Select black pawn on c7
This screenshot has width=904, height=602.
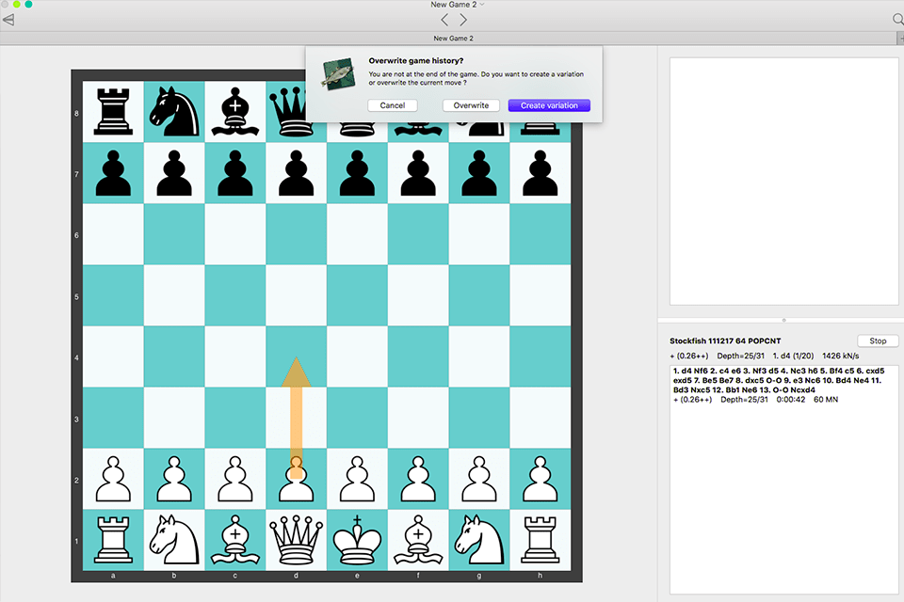coord(235,173)
